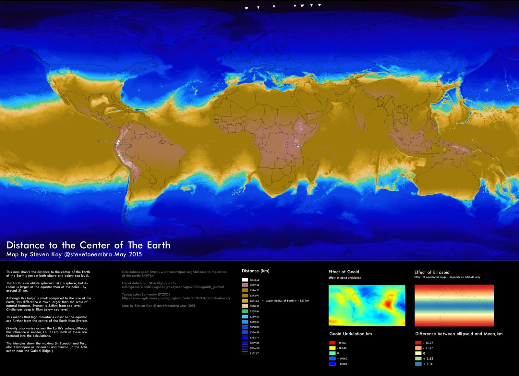Click the red -14.25 ellipsoid swatch
The height and width of the screenshot is (376, 519).
tap(418, 343)
